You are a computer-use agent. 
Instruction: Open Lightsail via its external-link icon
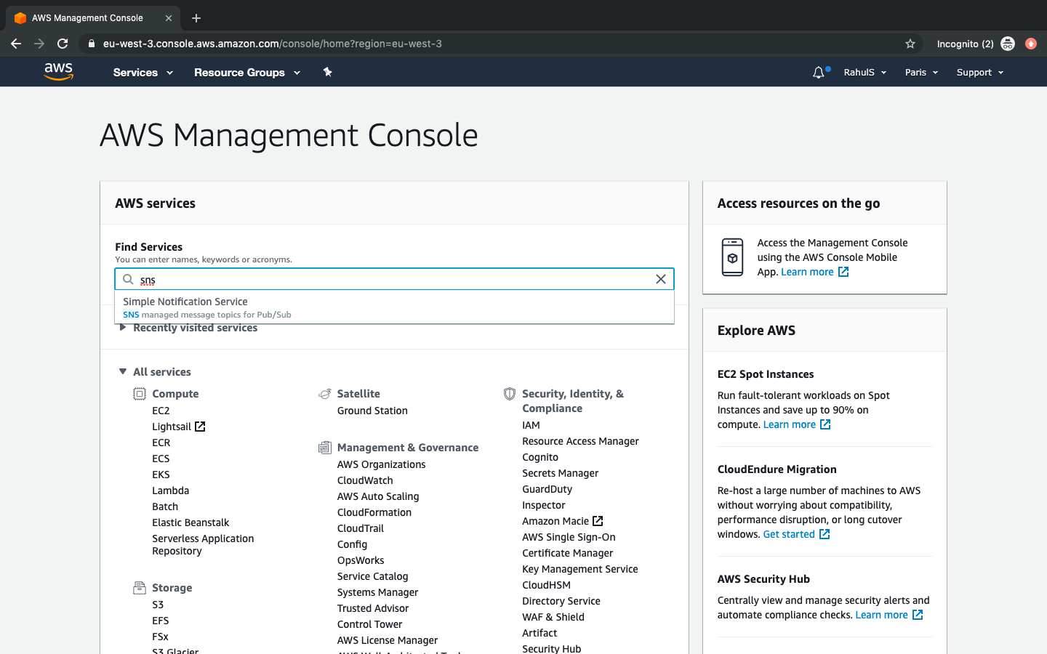coord(199,426)
